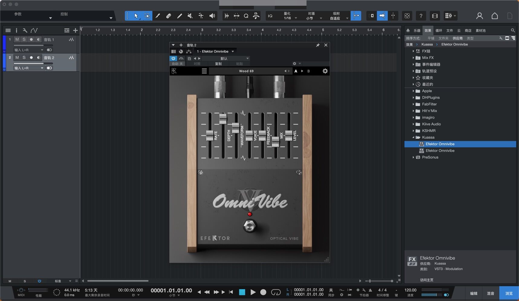
Task: Expand the Apple vendor folder
Action: [x=413, y=91]
